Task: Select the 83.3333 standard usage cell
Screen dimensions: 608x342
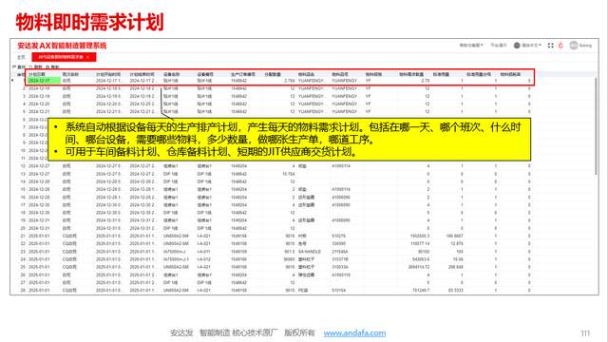Action: tap(456, 291)
